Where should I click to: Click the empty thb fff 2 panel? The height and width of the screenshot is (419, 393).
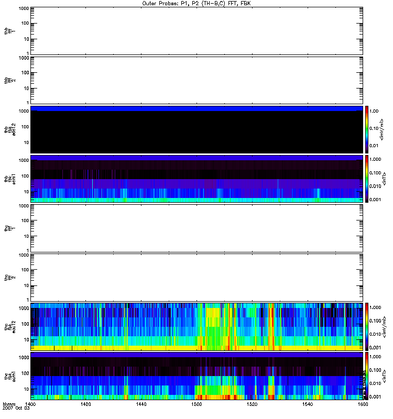(x=196, y=80)
